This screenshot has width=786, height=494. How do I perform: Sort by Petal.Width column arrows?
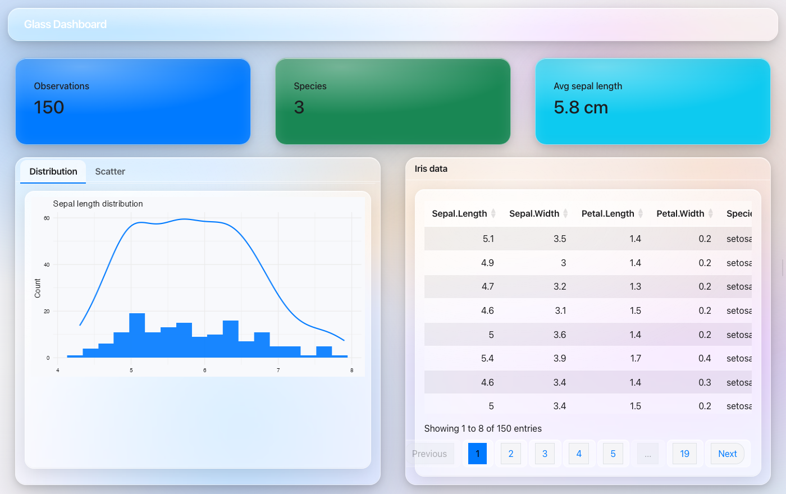711,213
